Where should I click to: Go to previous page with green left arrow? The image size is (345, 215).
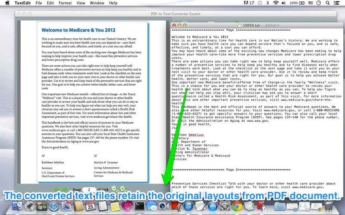coord(57,189)
